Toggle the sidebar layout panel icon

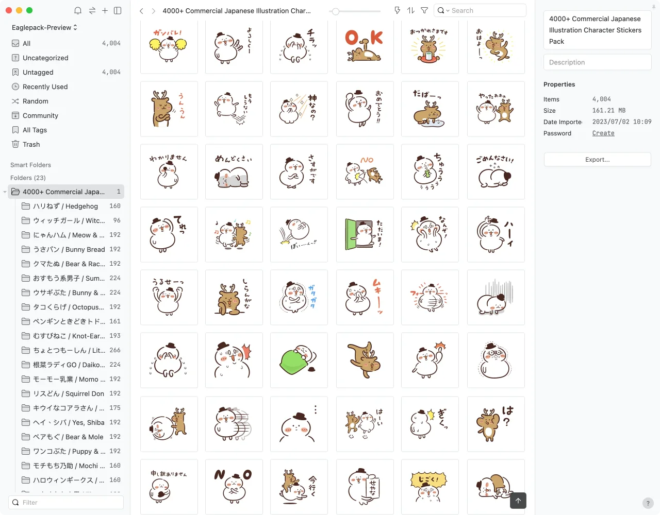[118, 10]
